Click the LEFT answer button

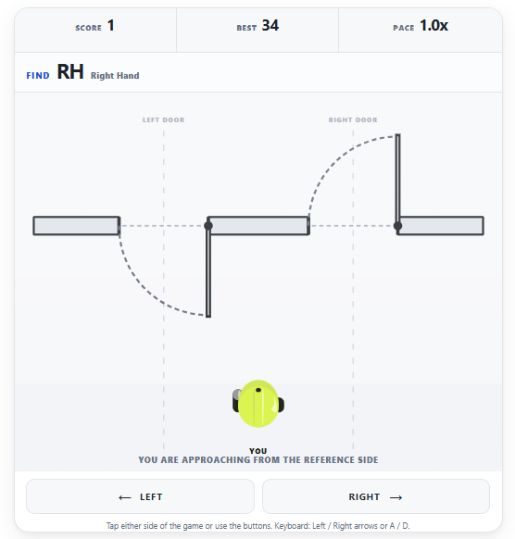coord(140,496)
